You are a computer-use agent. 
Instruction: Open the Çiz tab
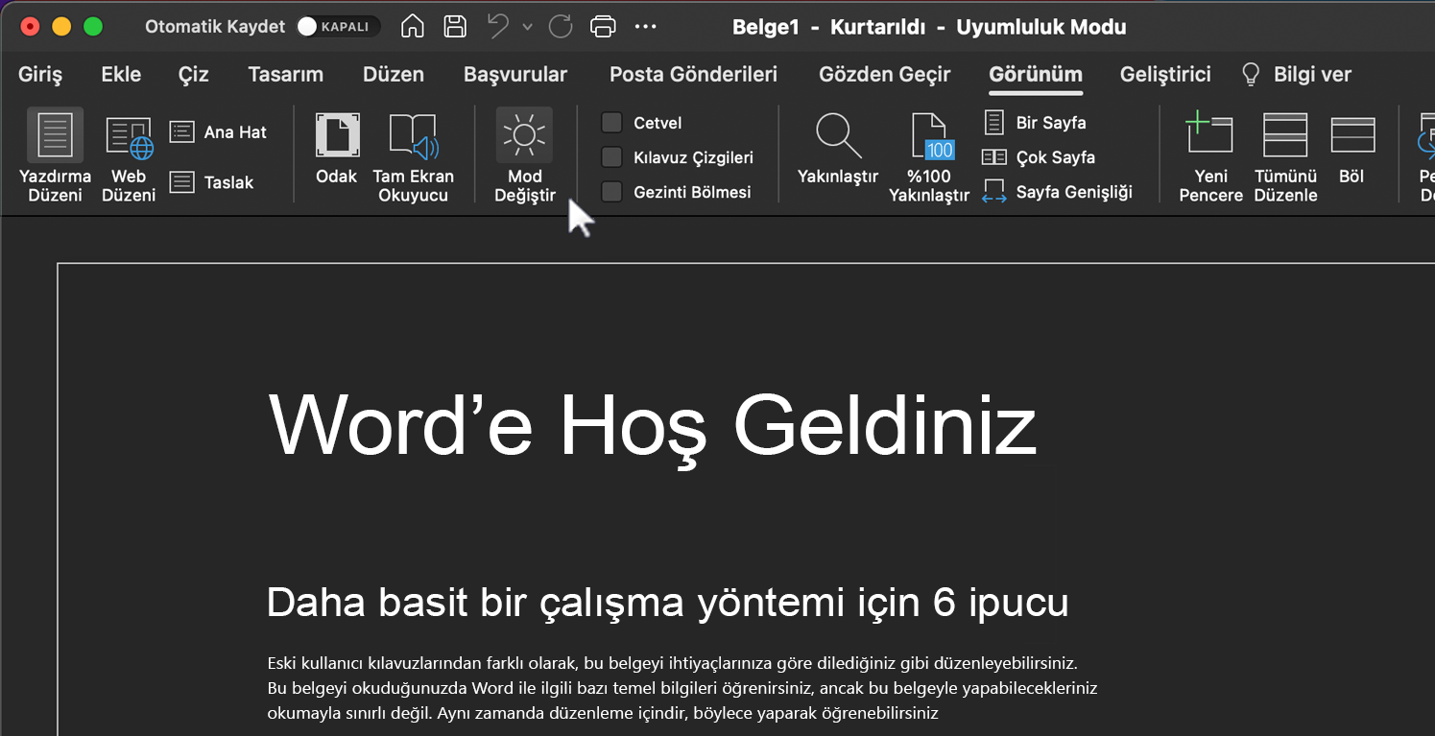click(194, 75)
